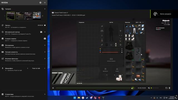Open Windows Start menu
This screenshot has width=178, height=100.
click(75, 98)
